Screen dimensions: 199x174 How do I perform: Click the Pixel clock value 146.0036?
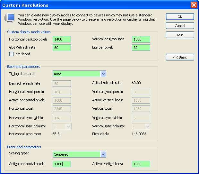point(139,134)
